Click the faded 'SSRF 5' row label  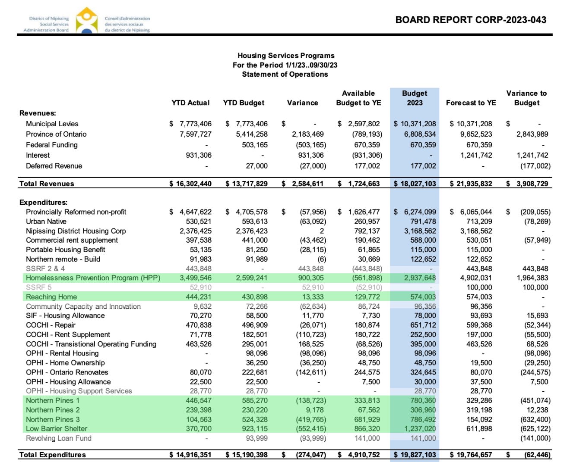click(38, 287)
